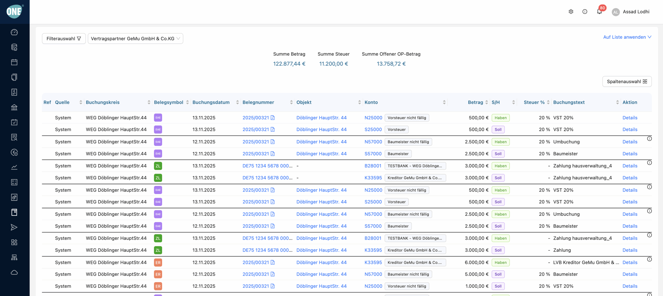This screenshot has width=663, height=296.
Task: Click Spaltenauswahl button
Action: pyautogui.click(x=627, y=82)
